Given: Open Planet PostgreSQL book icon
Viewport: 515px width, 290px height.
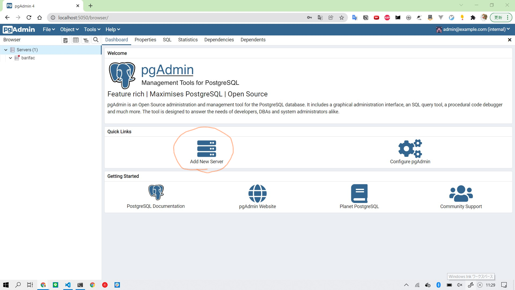Looking at the screenshot, I should 359,193.
